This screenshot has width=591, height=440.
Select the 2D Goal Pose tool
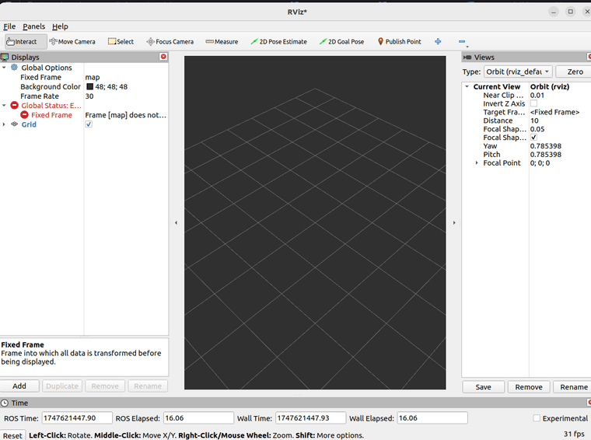341,41
